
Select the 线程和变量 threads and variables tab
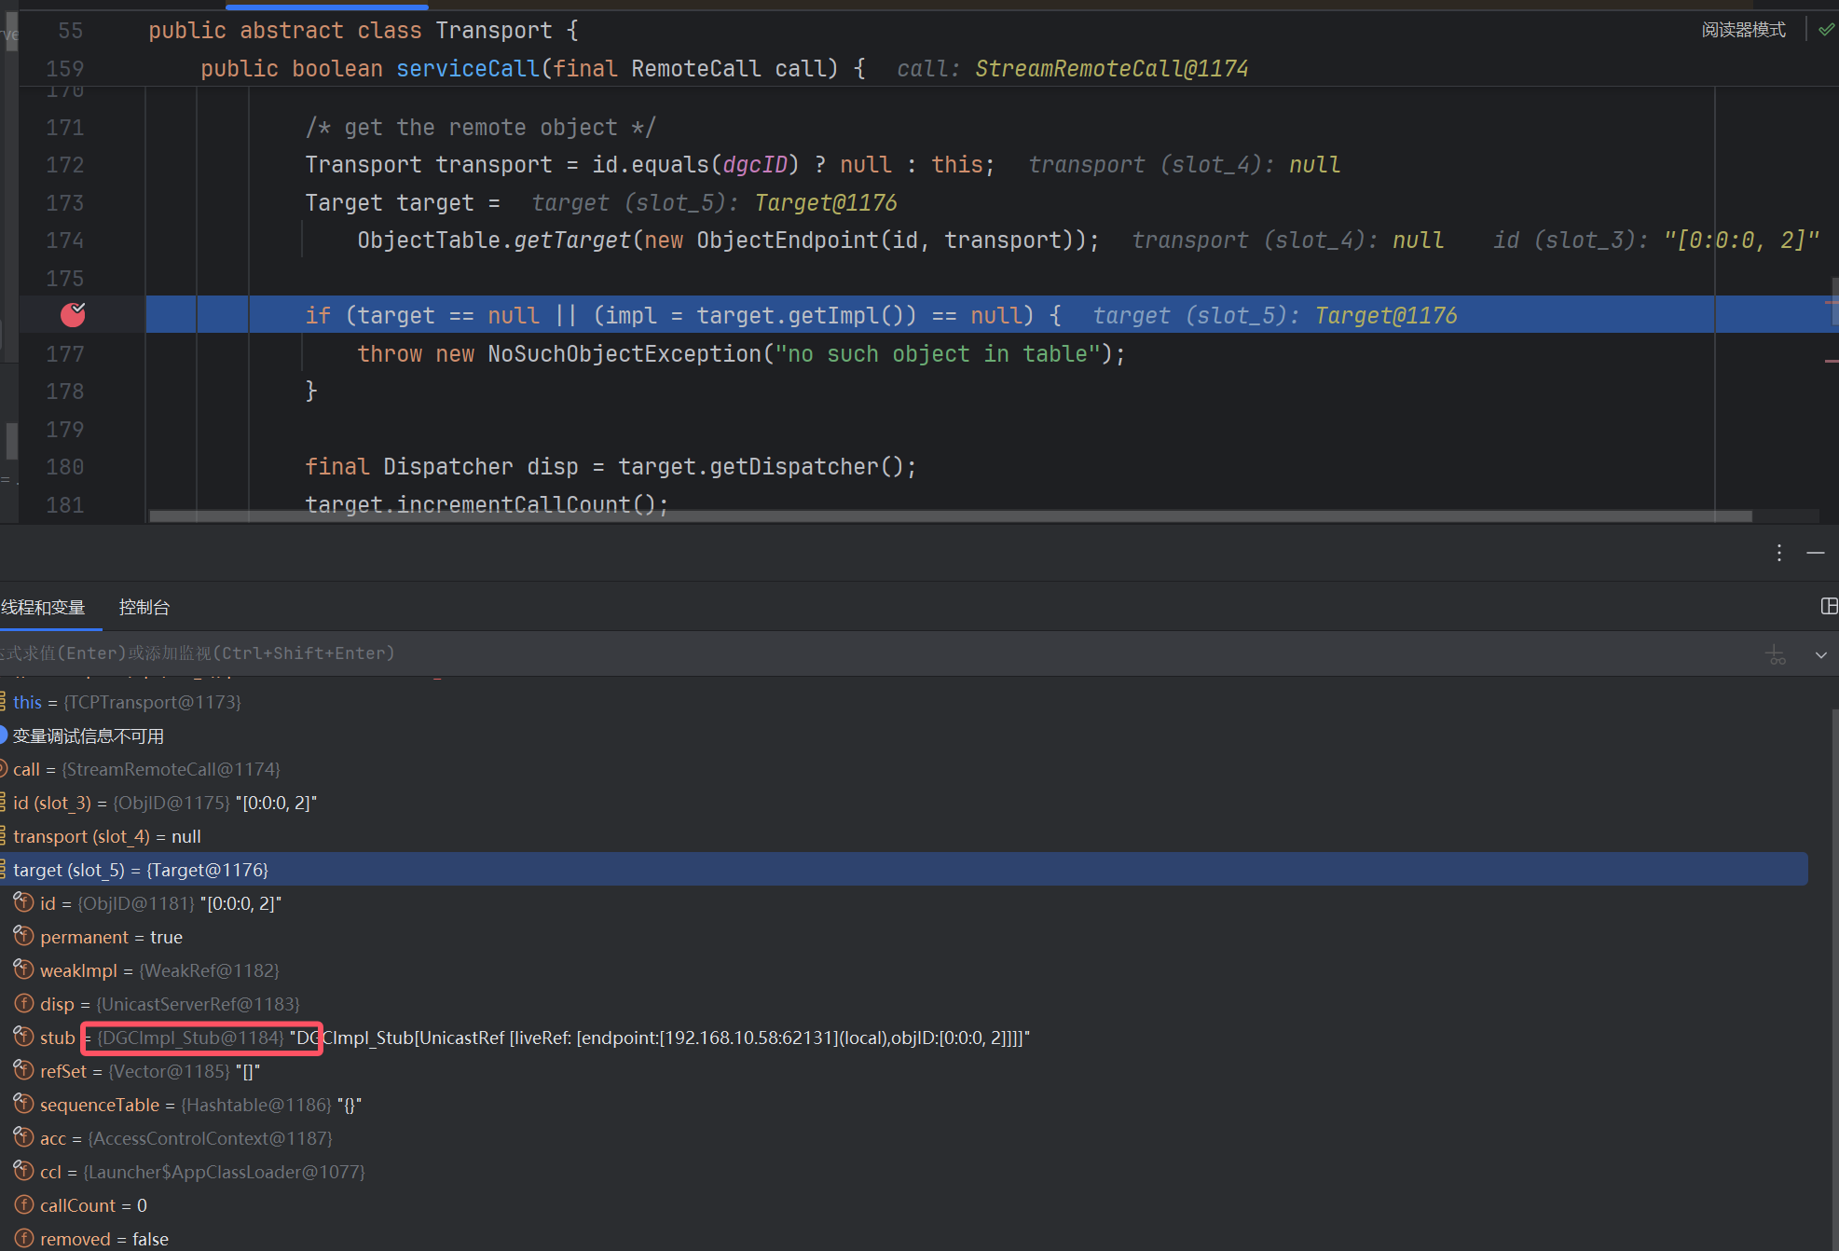(43, 608)
